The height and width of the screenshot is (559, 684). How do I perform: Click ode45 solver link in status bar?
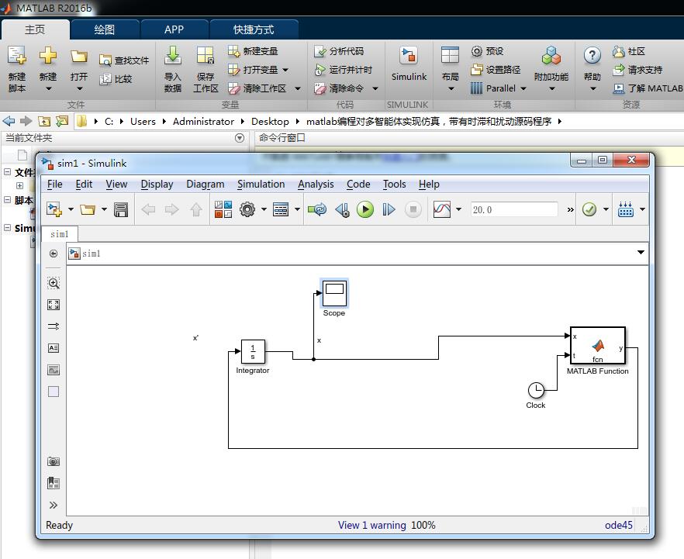coord(619,525)
